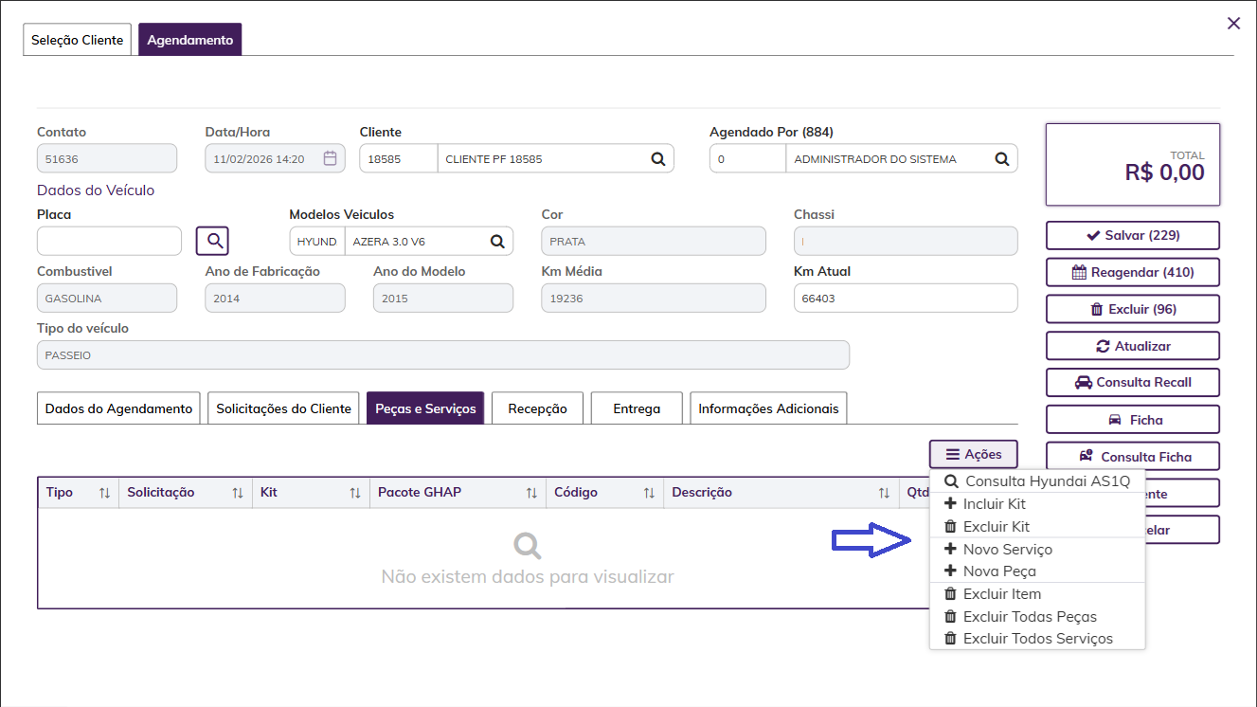
Task: Open Dados do Agendamento tab
Action: [x=118, y=408]
